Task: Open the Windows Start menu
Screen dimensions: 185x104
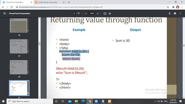Action: tap(3, 101)
